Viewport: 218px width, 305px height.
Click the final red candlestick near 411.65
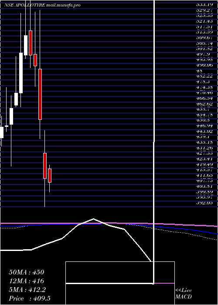click(50, 176)
